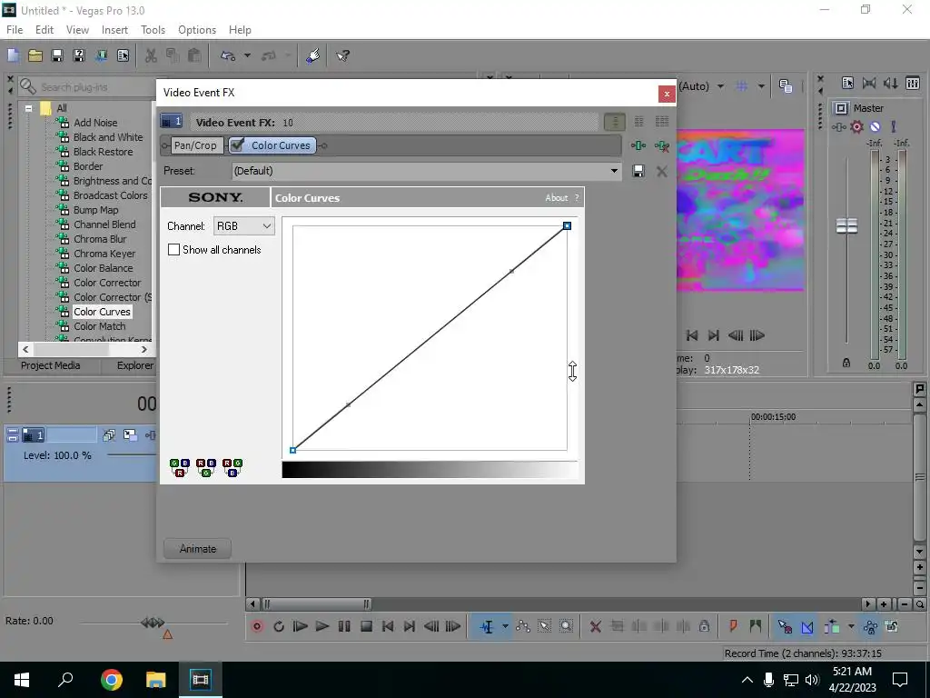The image size is (930, 698).
Task: Click the Record button in transport
Action: 257,626
